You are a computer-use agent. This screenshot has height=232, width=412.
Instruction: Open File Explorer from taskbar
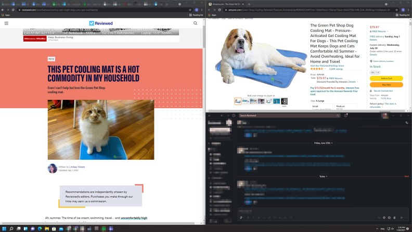(47, 228)
